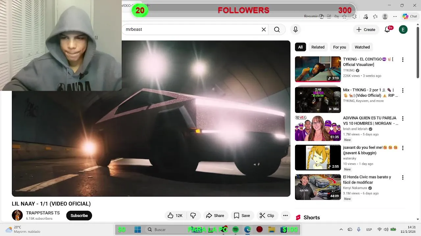This screenshot has height=236, width=421.
Task: Open options for ADIVINA QUIEN ES TU PAREJA
Action: click(403, 118)
